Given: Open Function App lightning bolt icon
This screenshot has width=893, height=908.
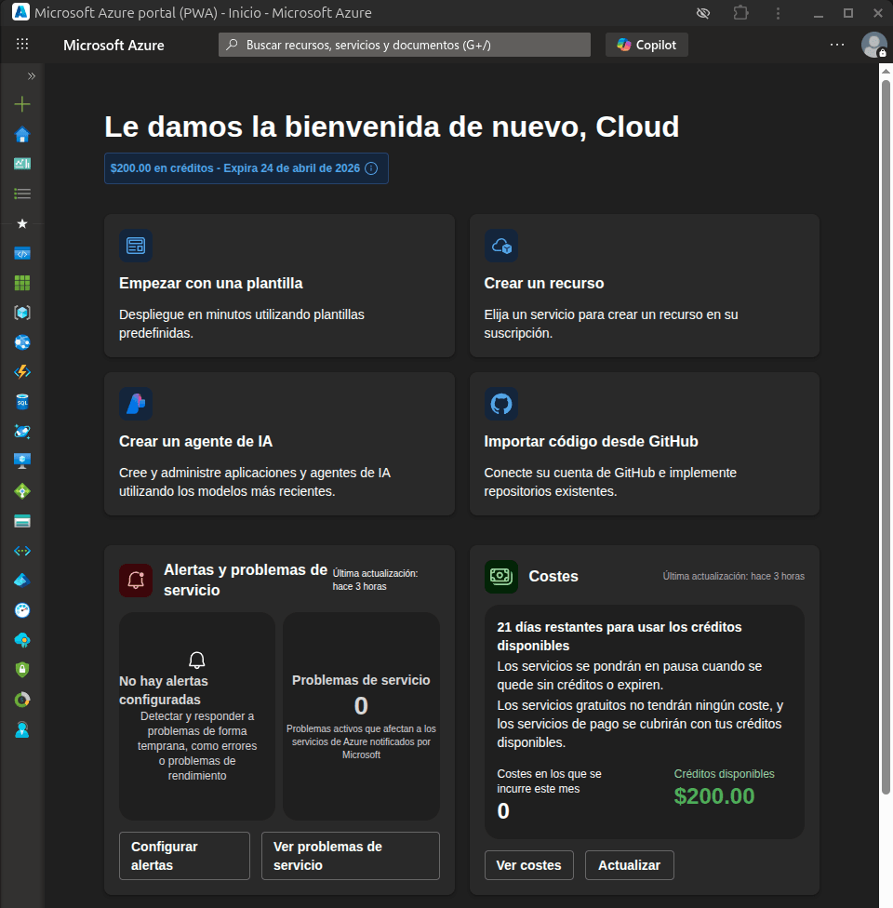Looking at the screenshot, I should (22, 372).
